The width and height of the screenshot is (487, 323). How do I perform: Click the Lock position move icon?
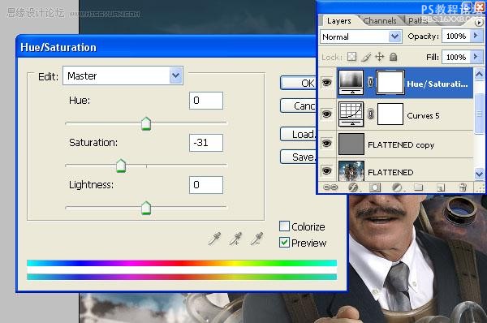point(380,57)
